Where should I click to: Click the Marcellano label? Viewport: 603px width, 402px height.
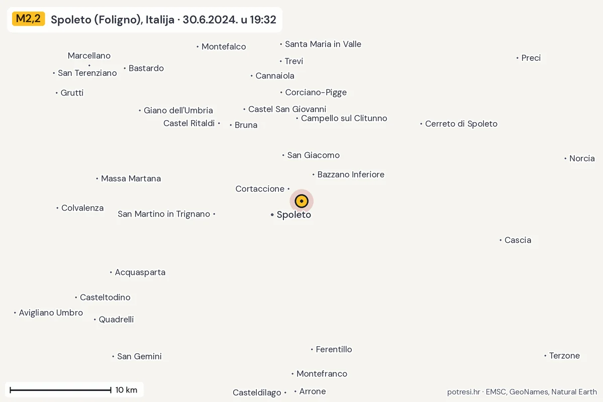89,56
